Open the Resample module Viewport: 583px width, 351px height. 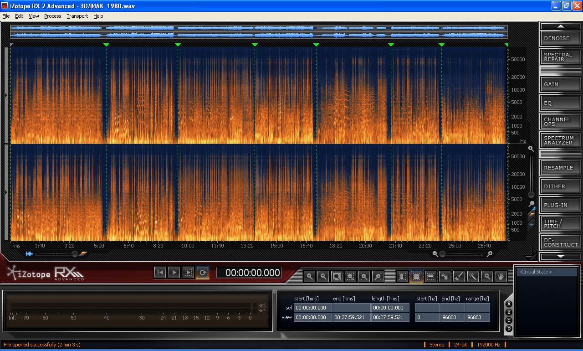(x=561, y=168)
